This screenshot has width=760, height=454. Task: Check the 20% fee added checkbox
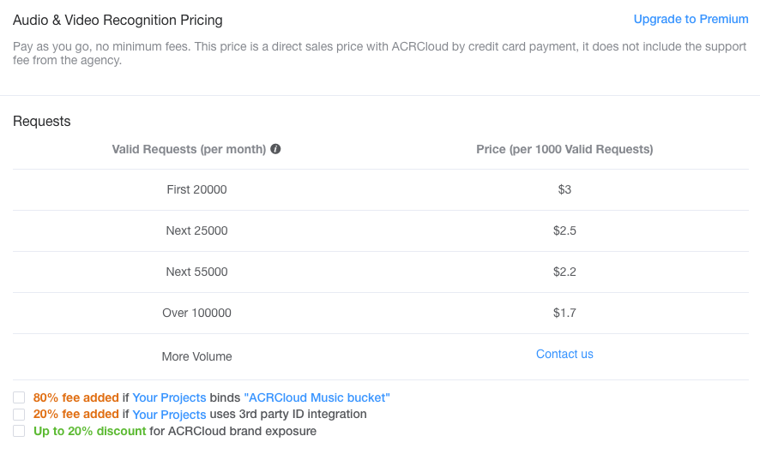[x=19, y=415]
